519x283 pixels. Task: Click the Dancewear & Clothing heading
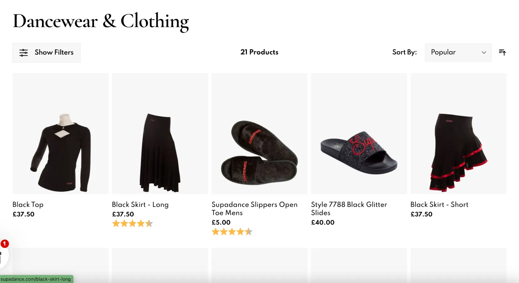coord(101,21)
